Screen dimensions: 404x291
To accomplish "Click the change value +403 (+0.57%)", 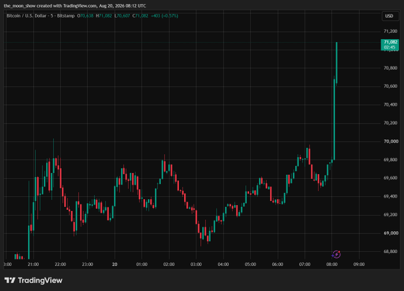I will click(165, 16).
